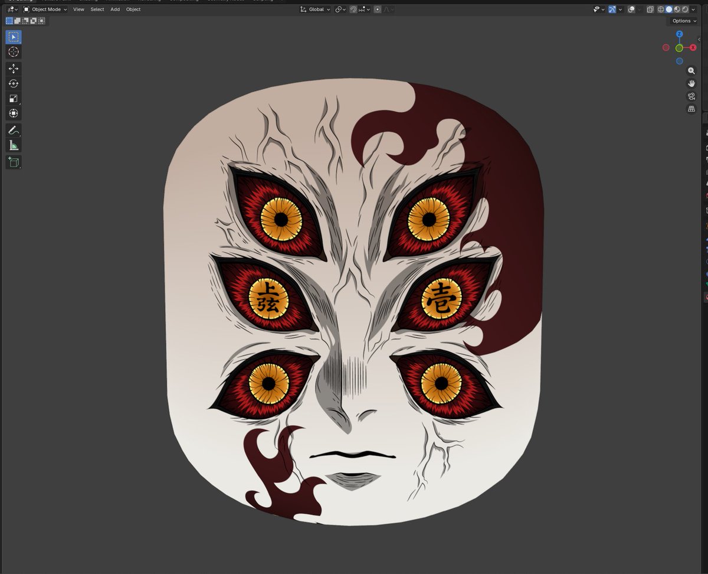Select the Annotate pencil tool
This screenshot has height=574, width=708.
14,130
